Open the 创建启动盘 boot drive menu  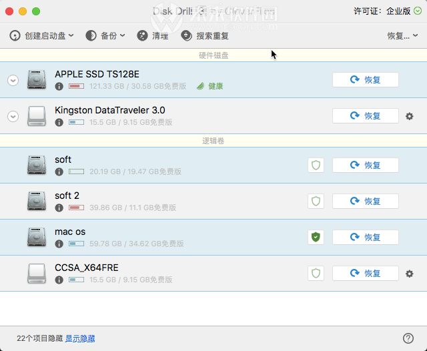(x=41, y=35)
